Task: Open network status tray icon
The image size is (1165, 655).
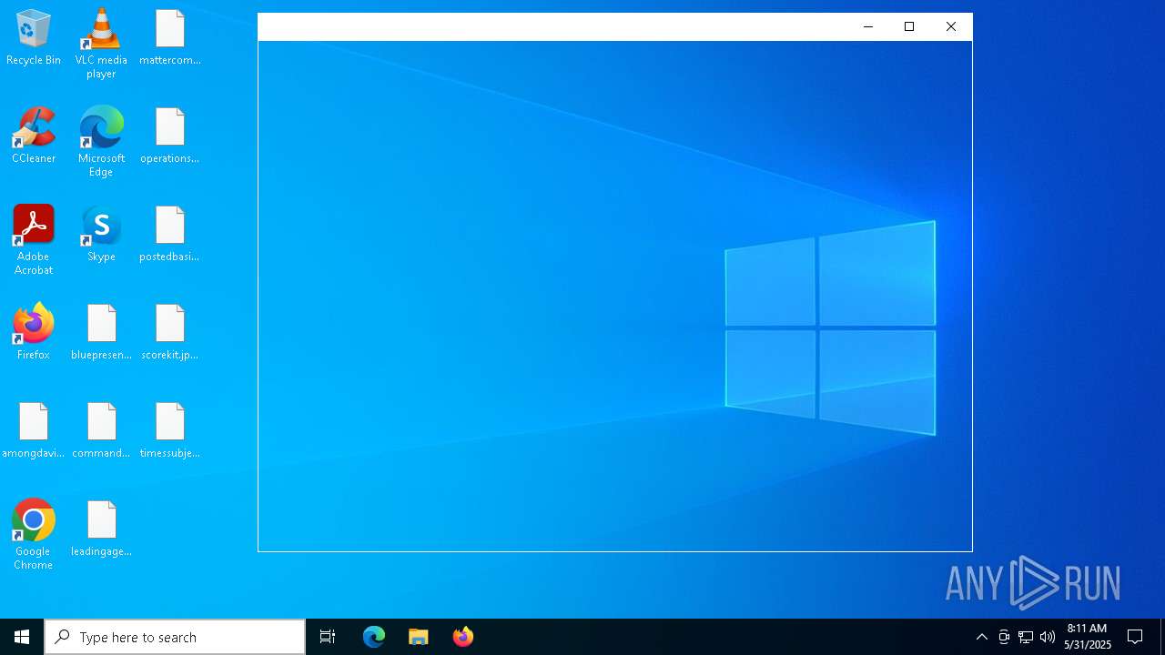Action: [1026, 637]
